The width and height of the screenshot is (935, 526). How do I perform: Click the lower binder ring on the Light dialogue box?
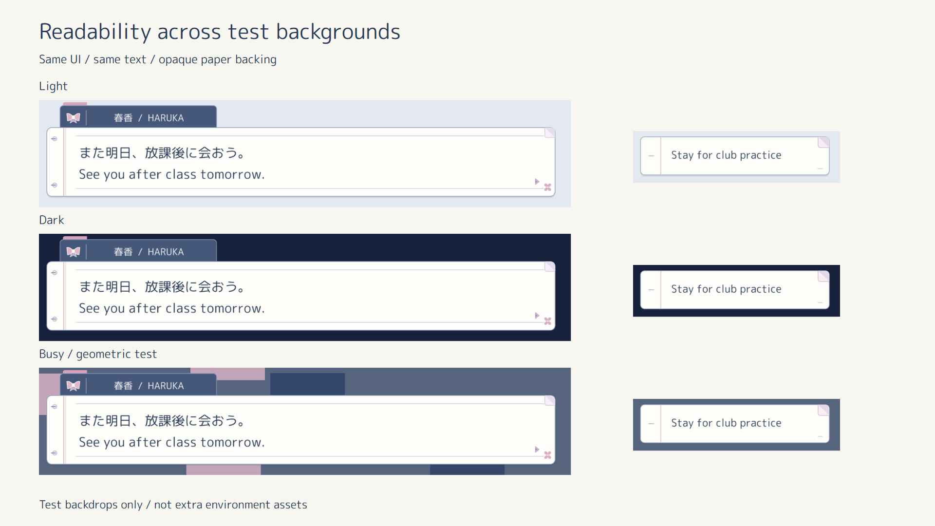(54, 185)
